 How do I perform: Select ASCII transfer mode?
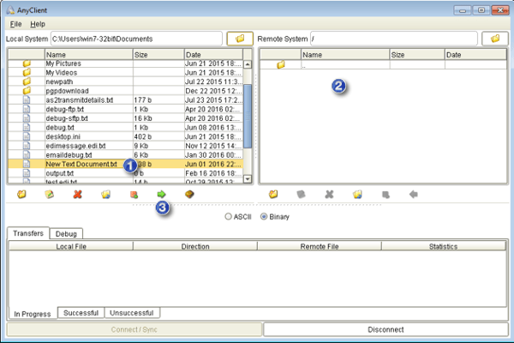click(x=228, y=217)
